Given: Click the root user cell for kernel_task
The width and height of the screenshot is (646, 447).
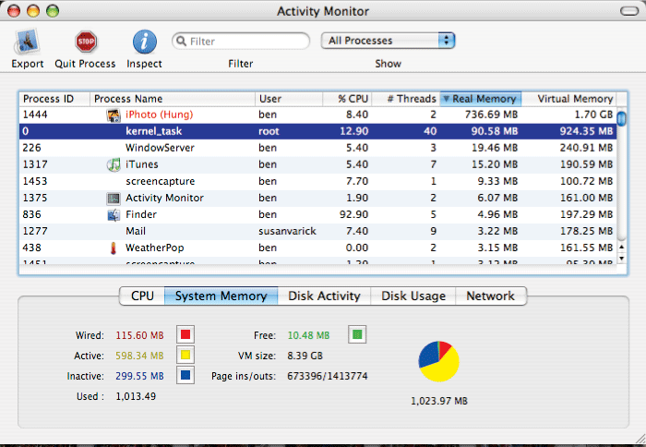Looking at the screenshot, I should [269, 131].
